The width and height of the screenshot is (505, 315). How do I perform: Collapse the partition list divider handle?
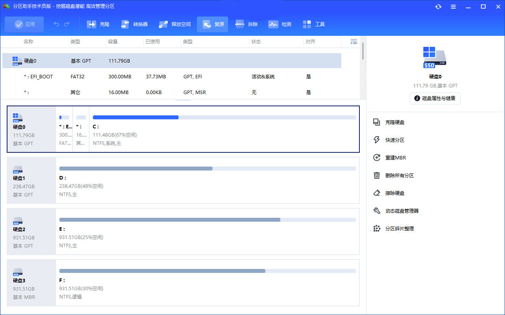(183, 100)
